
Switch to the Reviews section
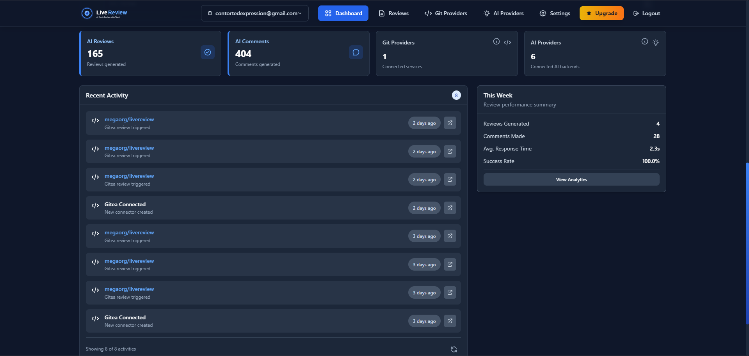point(393,13)
